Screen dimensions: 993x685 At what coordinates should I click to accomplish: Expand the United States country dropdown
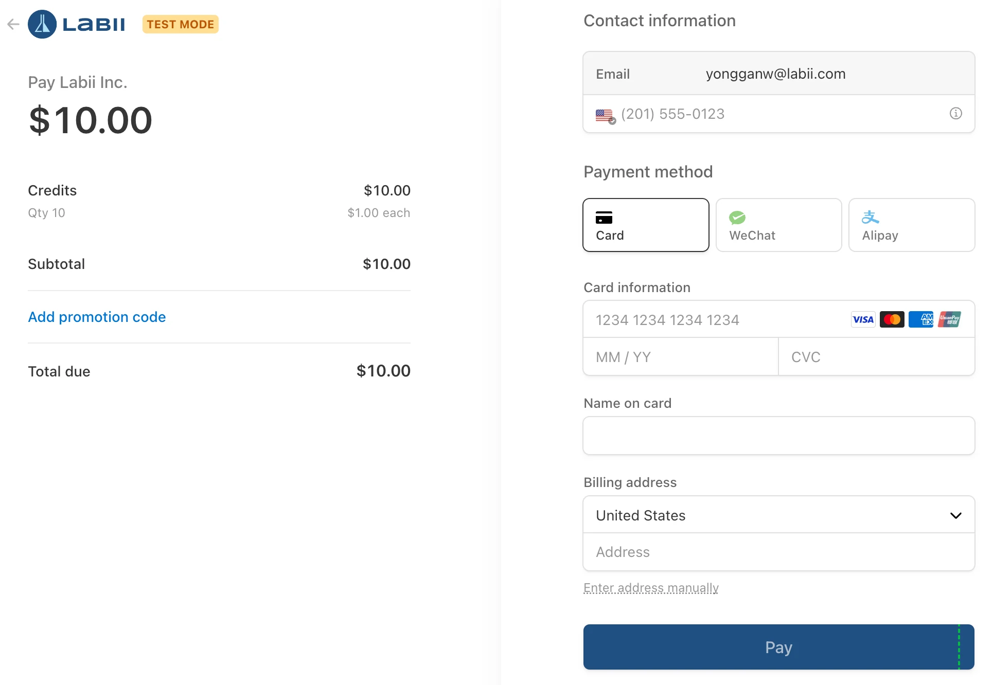[778, 515]
